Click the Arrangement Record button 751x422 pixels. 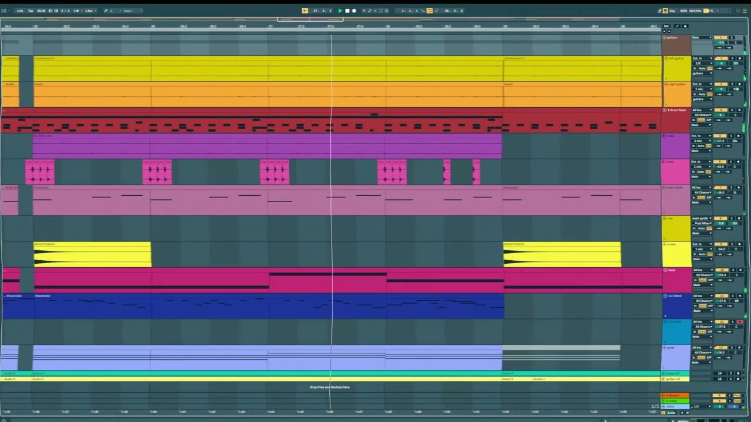point(354,11)
